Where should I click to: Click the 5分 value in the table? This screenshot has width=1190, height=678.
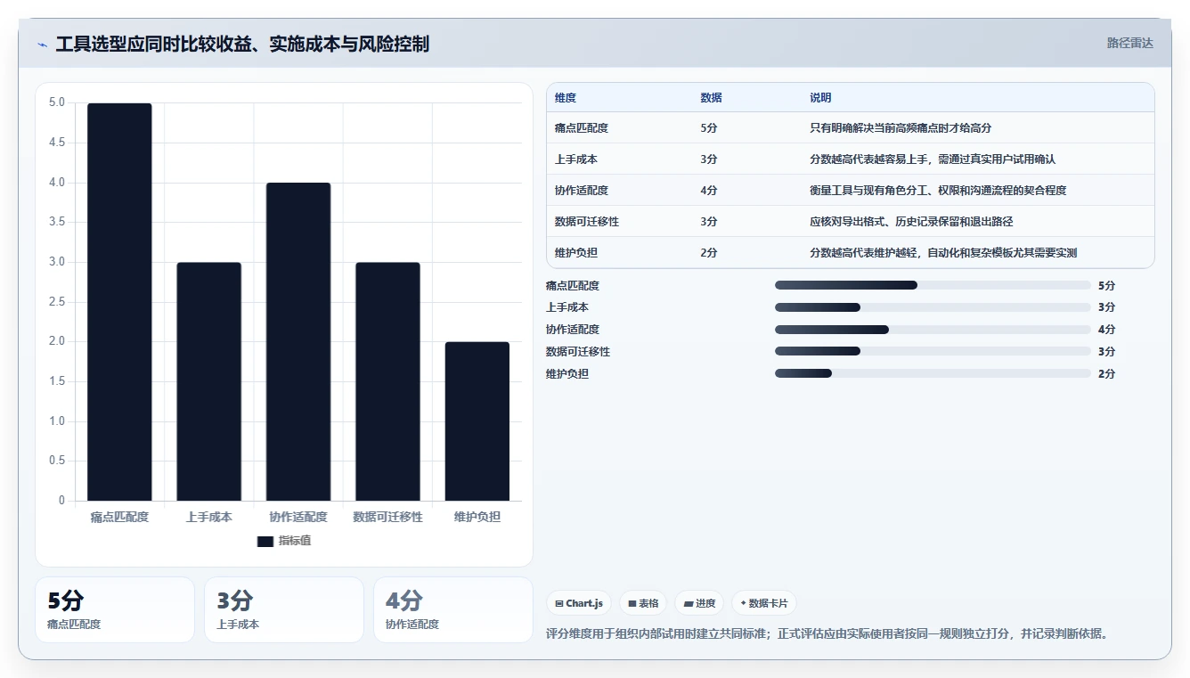[x=709, y=128]
